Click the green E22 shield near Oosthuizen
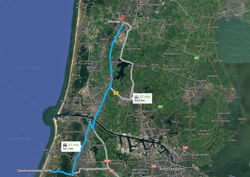The width and height of the screenshot is (250, 177). (x=197, y=58)
